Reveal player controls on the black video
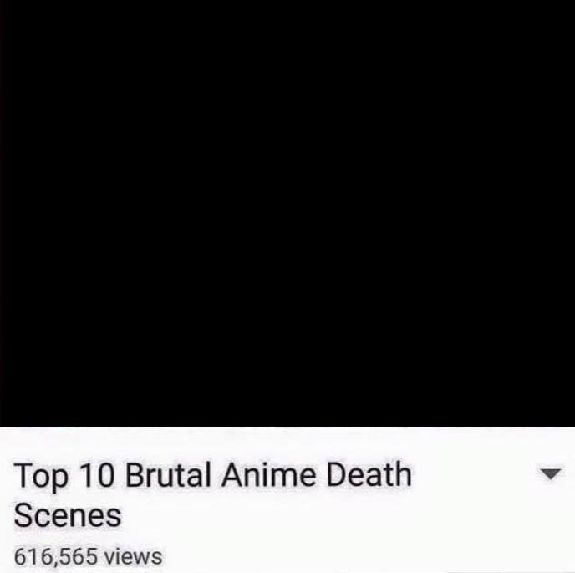This screenshot has height=573, width=575. [287, 213]
